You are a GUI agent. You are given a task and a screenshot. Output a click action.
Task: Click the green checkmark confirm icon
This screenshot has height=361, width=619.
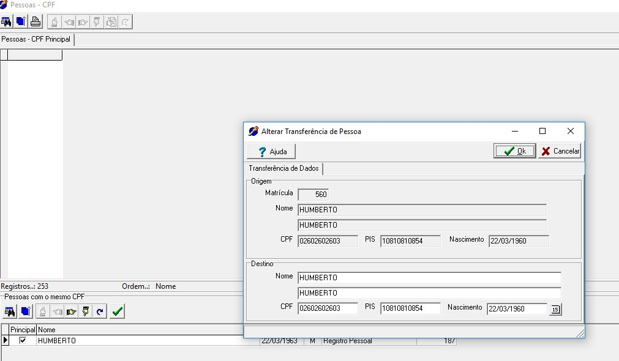118,311
